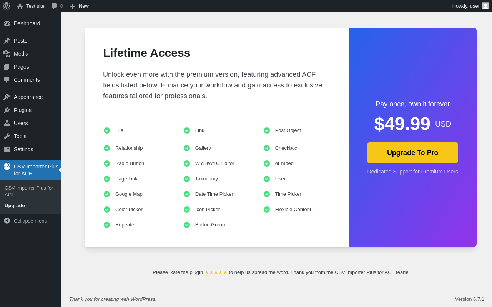
Task: Click the user avatar thumbnail
Action: coord(485,6)
